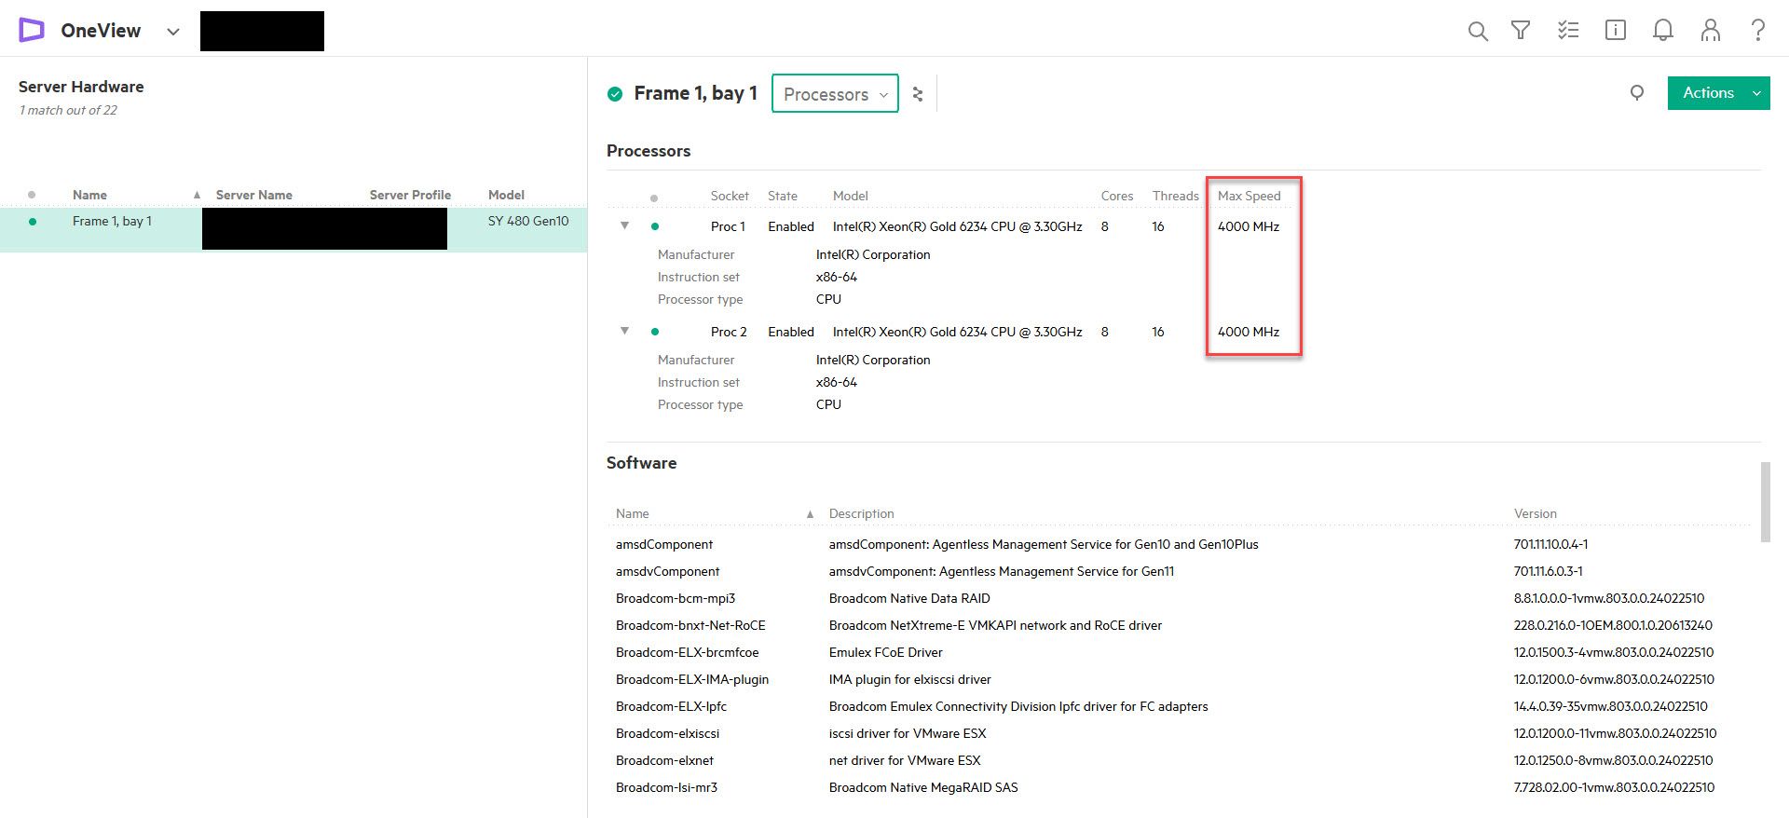This screenshot has height=818, width=1789.
Task: Sort software table by Name column
Action: [633, 513]
